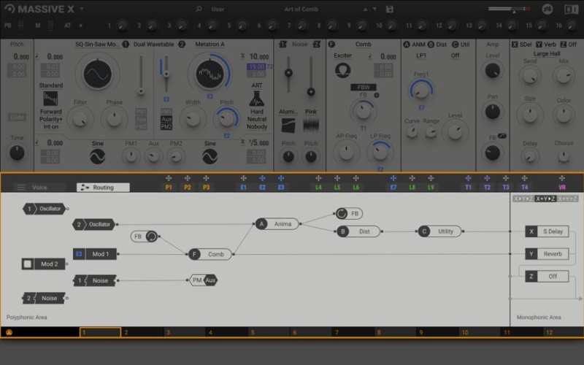Click the Utility node in routing

point(440,231)
